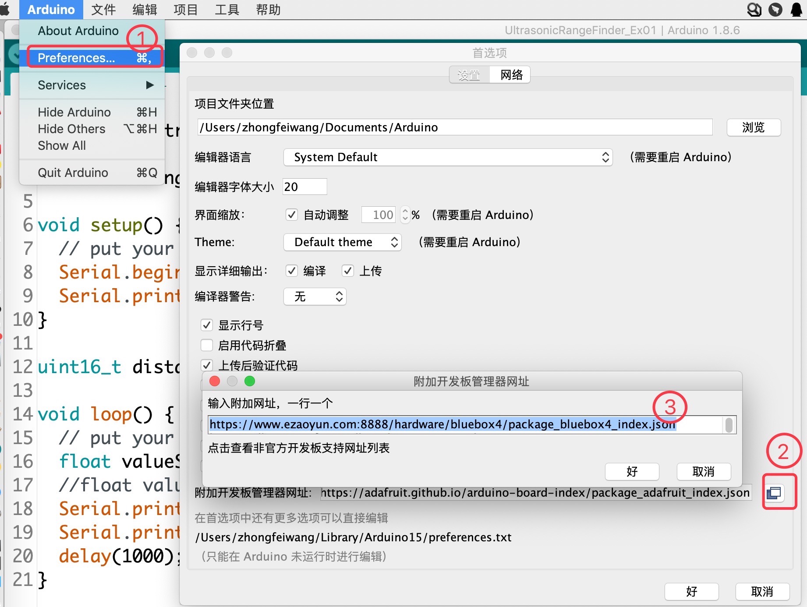Open the compiler warnings 无 dropdown

coord(315,296)
